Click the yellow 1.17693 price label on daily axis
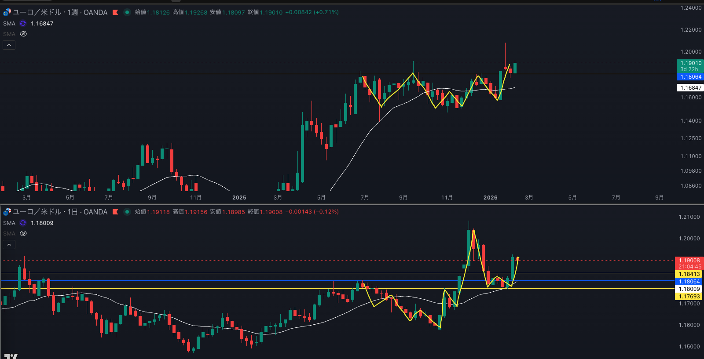Screen dimensions: 704x359 [x=689, y=297]
